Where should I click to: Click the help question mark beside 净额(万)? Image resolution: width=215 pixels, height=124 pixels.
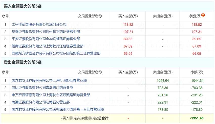[x=203, y=15]
